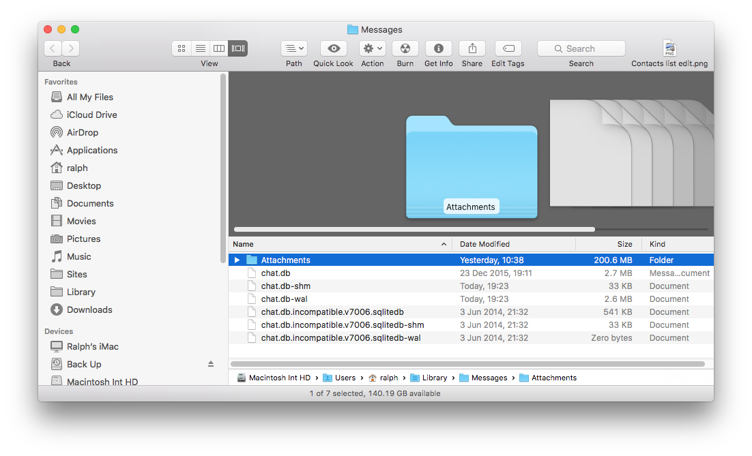Click Library in the path bar
The width and height of the screenshot is (752, 456).
point(429,378)
